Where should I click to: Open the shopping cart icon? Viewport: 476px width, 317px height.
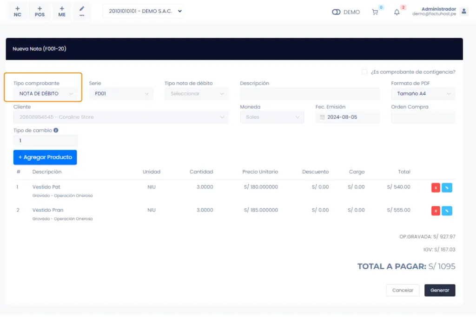pyautogui.click(x=375, y=12)
